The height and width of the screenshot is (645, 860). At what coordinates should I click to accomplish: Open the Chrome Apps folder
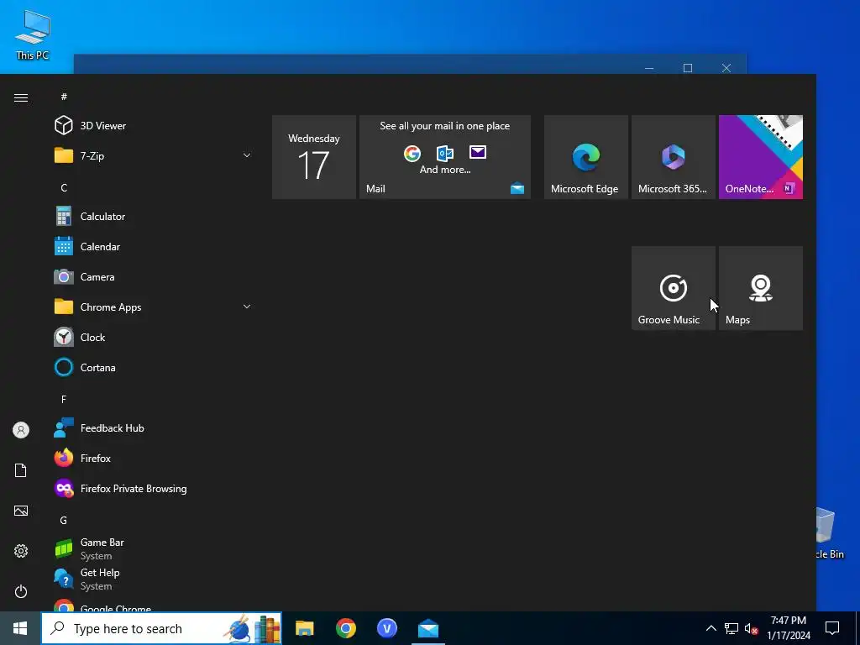click(x=154, y=307)
